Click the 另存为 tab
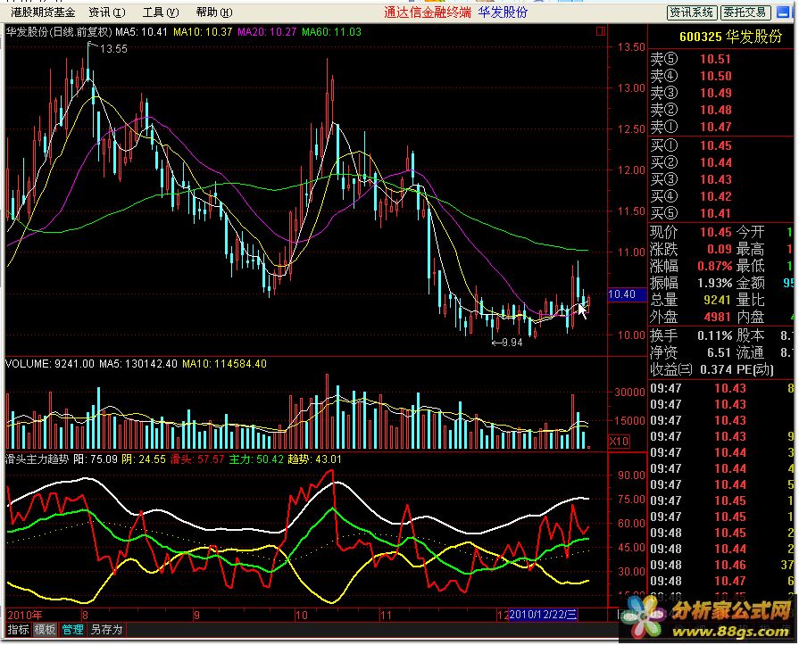Image resolution: width=799 pixels, height=645 pixels. point(106,630)
